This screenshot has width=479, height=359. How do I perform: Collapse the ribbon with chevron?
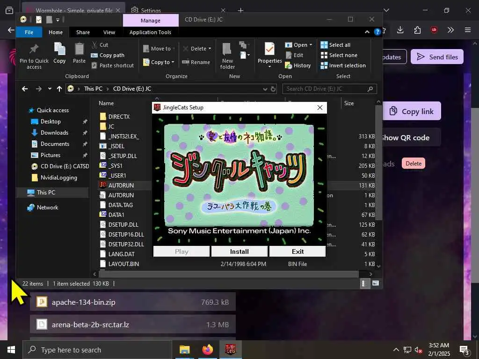[367, 32]
